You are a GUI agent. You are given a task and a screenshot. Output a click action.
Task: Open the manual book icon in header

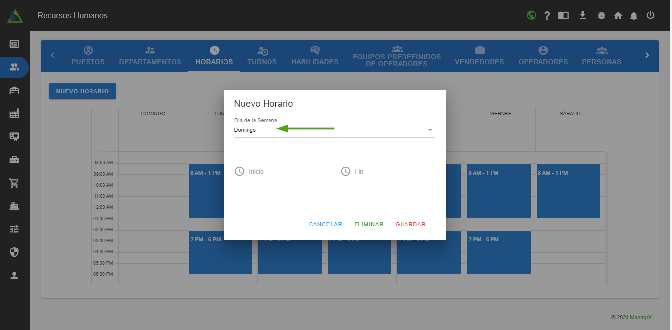(563, 16)
